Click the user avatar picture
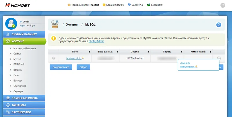 pos(11,24)
